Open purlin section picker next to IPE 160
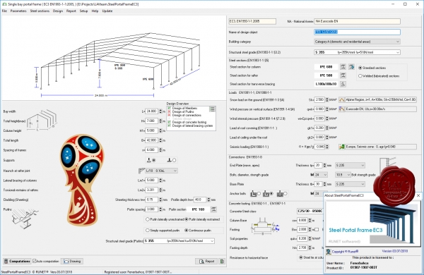This screenshot has width=424, height=275. [213, 209]
